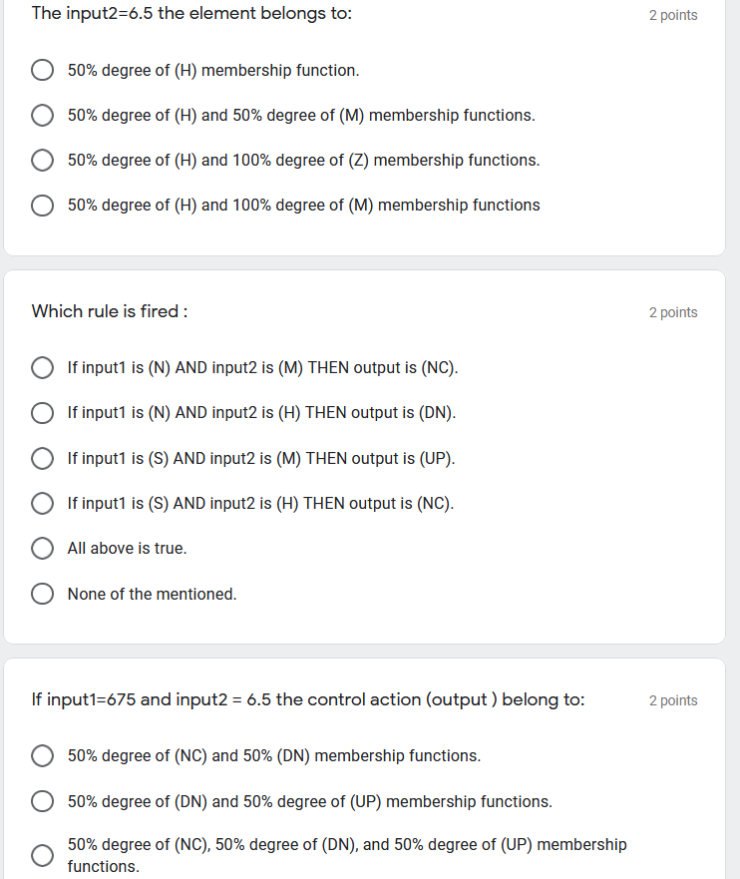Select rule 'input1 (S) AND input2 (H) THEN (NC)'
The width and height of the screenshot is (740, 879).
(42, 504)
